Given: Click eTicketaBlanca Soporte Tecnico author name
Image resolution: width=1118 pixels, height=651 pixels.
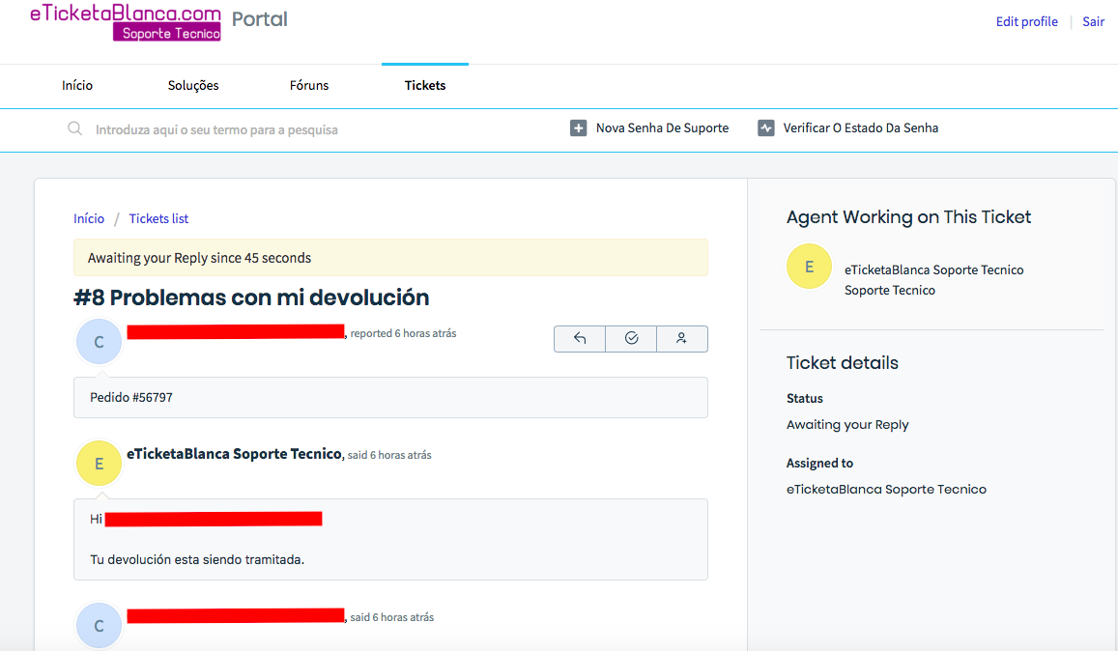Looking at the screenshot, I should [234, 454].
